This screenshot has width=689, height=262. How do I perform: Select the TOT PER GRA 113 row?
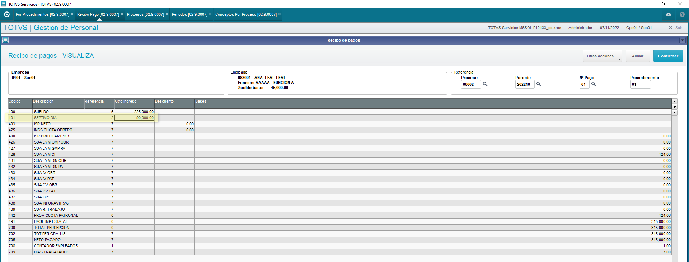click(x=340, y=234)
